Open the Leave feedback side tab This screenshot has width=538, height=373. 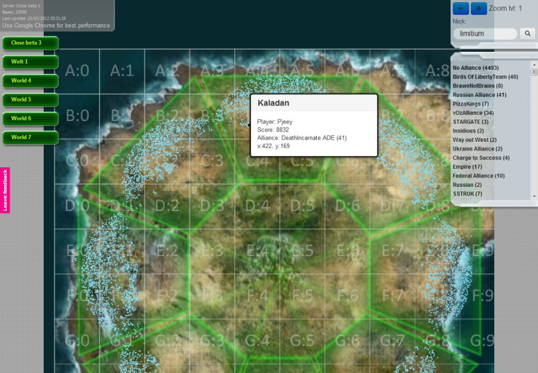(x=5, y=190)
